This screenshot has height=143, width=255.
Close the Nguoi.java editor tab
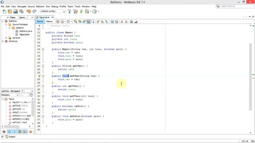click(52, 17)
